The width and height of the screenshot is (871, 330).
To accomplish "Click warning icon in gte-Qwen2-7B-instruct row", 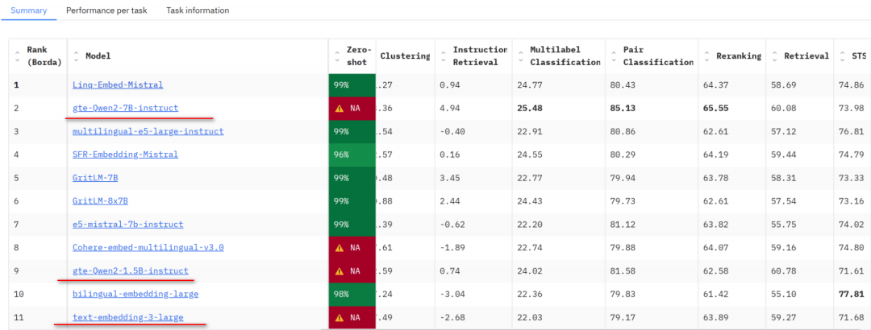I will click(340, 108).
